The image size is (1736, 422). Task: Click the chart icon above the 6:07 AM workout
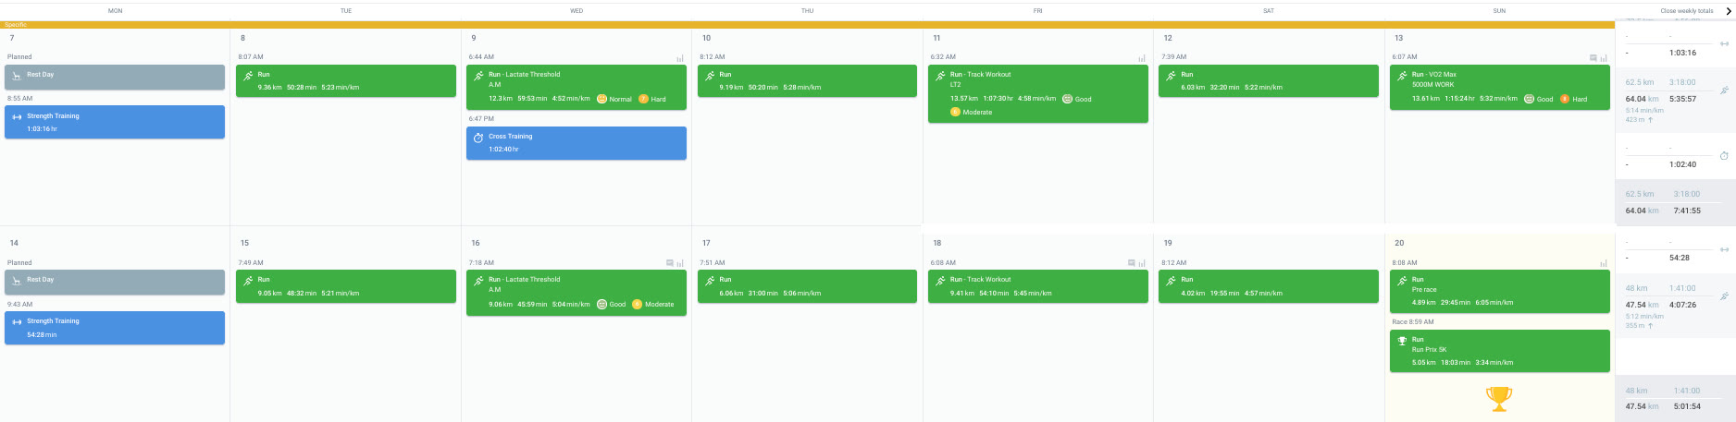tap(1604, 57)
